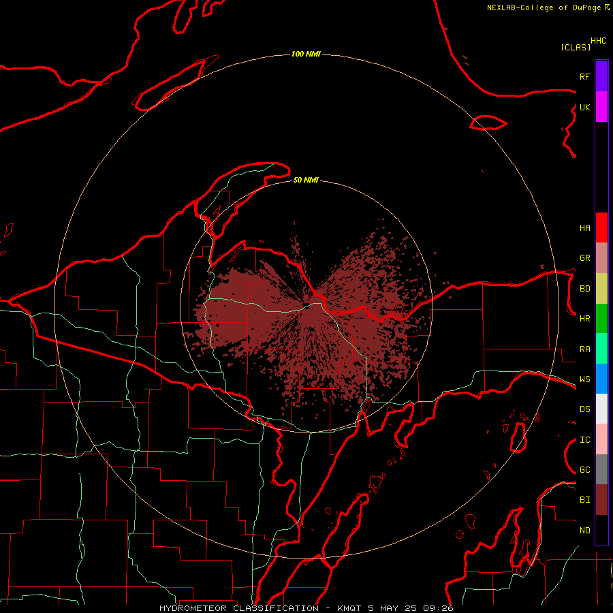Click the 'HA' legend label
This screenshot has height=613, width=613.
click(x=584, y=227)
